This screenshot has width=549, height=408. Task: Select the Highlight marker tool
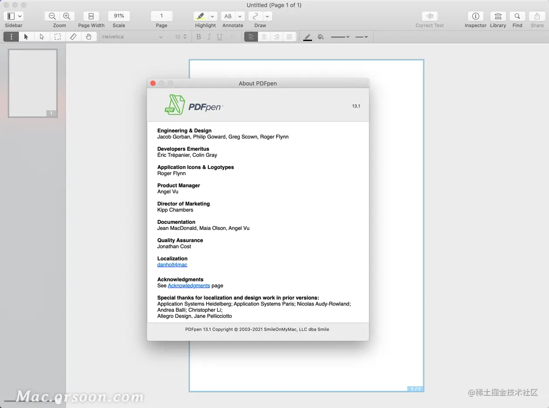point(200,16)
